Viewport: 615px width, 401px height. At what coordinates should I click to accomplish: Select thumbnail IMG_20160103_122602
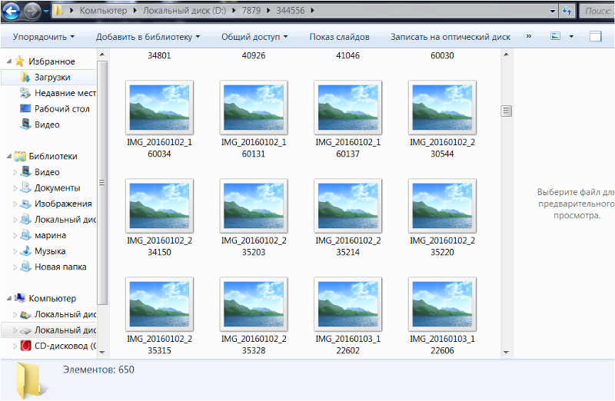point(348,304)
